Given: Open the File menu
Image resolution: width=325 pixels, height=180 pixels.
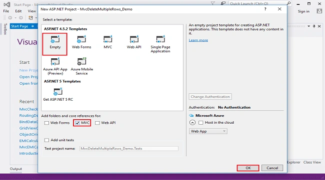Looking at the screenshot, I should [x=6, y=11].
